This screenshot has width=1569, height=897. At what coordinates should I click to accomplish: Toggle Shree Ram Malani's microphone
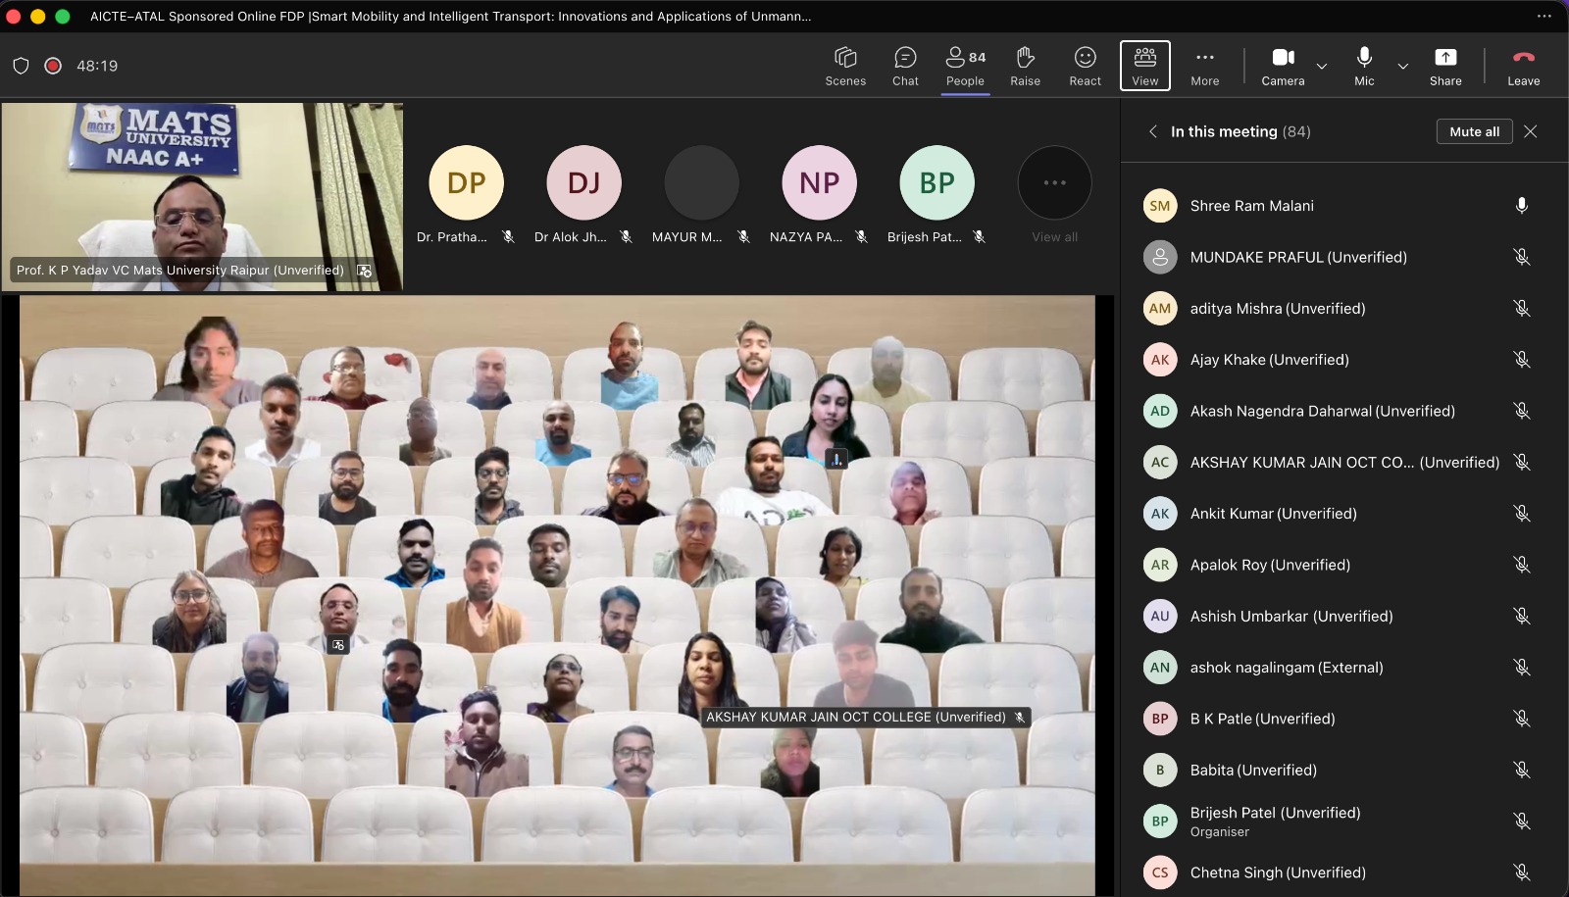[1521, 206]
